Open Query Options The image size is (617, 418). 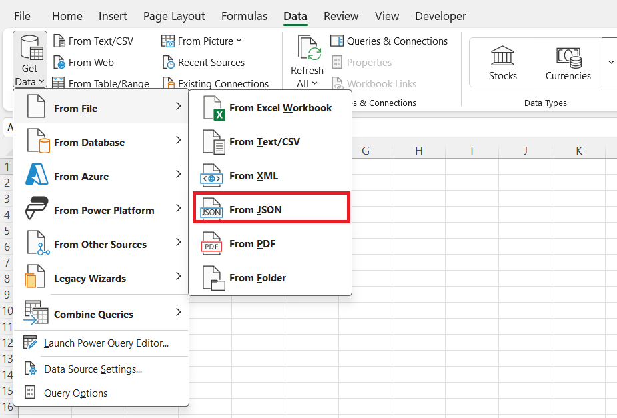pyautogui.click(x=101, y=393)
